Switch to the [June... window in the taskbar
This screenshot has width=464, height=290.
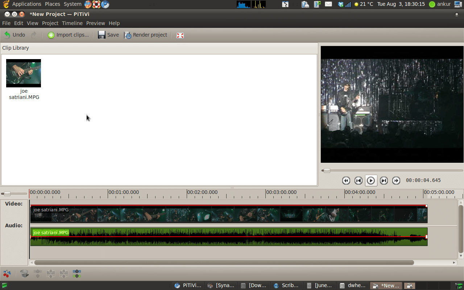coord(320,286)
